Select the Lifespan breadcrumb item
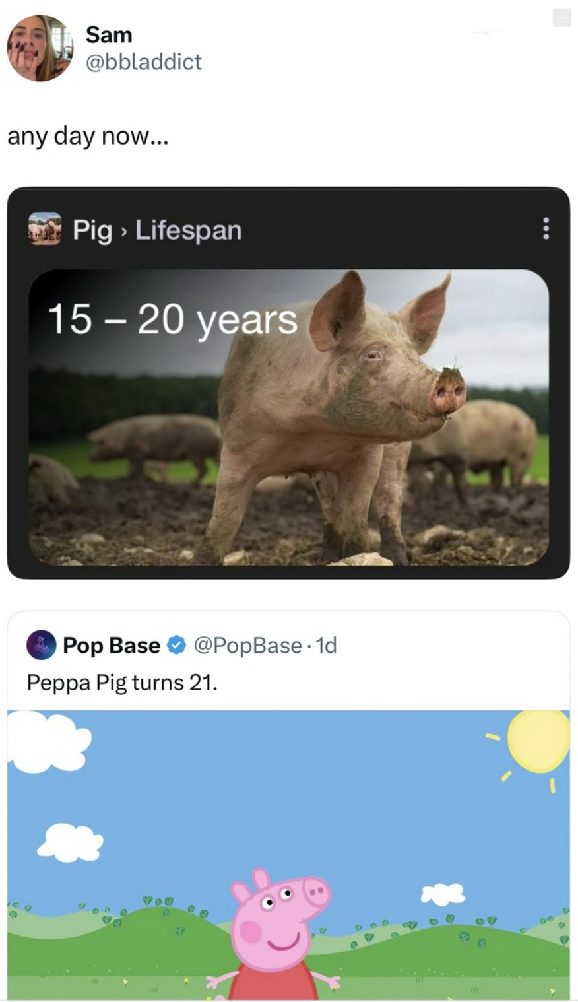Viewport: 578px width, 1002px height. [x=189, y=230]
